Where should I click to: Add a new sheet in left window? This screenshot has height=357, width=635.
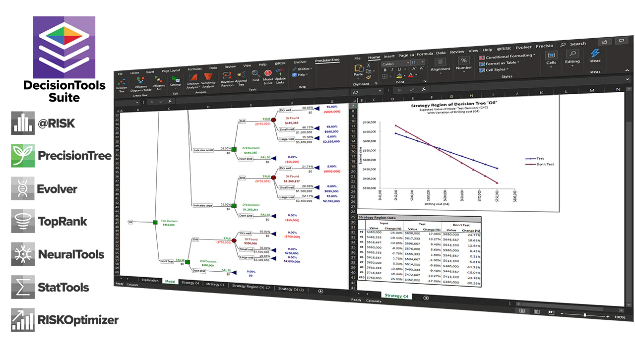320,291
